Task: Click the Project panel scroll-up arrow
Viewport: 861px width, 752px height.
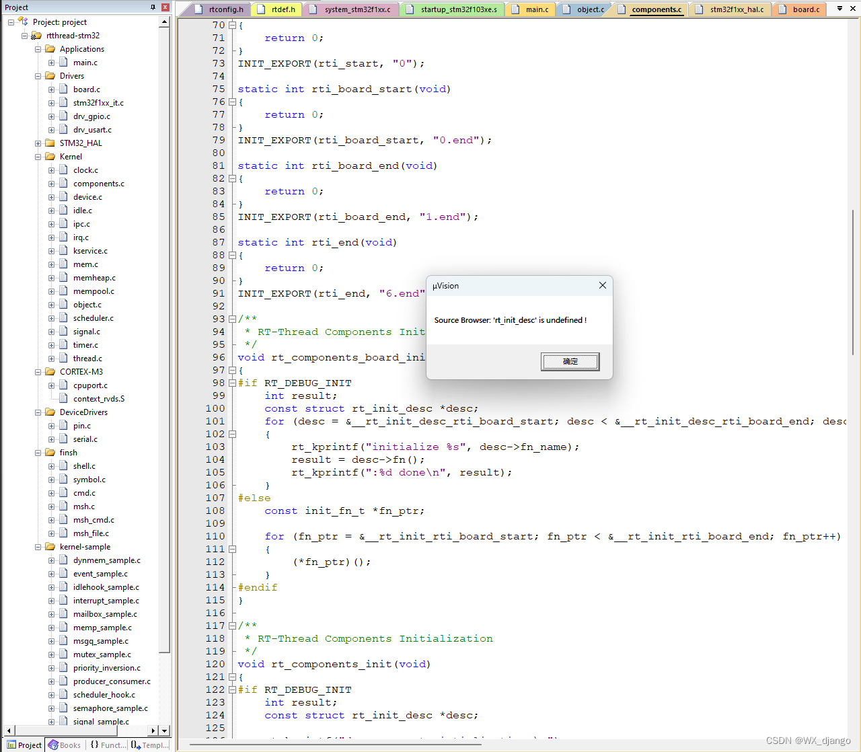Action: point(165,22)
